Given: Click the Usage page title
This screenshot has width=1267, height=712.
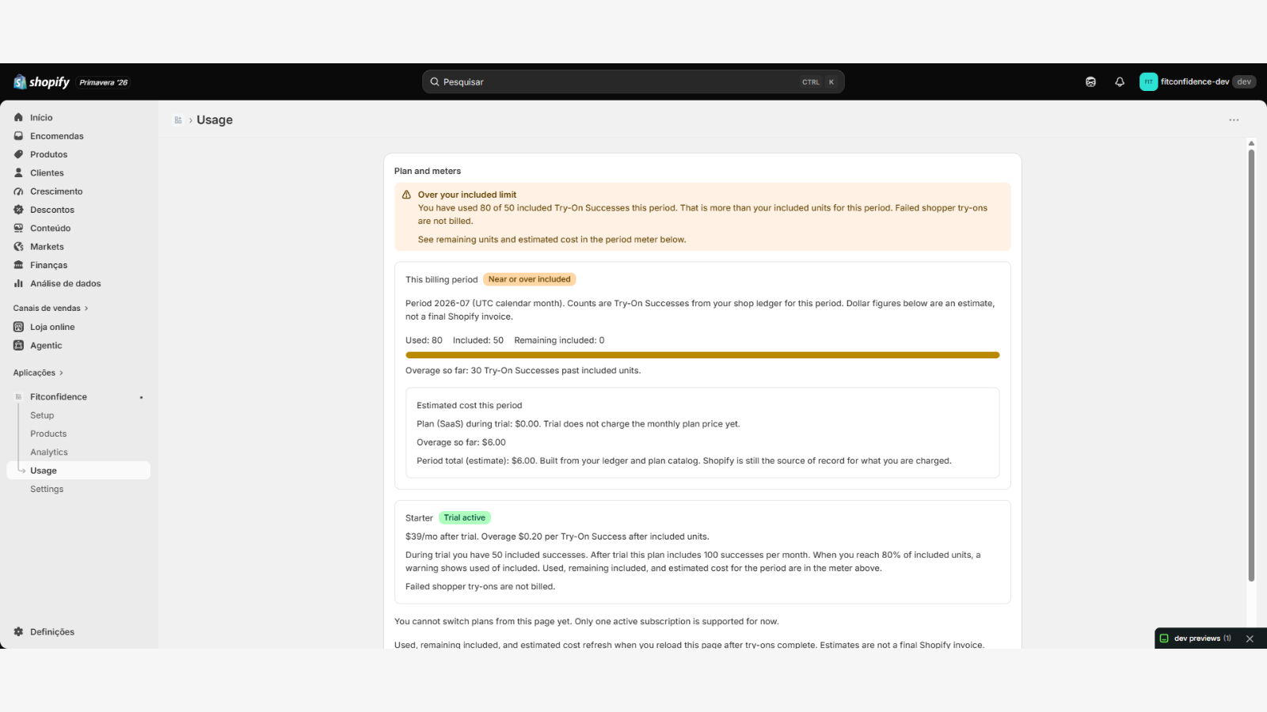Looking at the screenshot, I should (215, 120).
